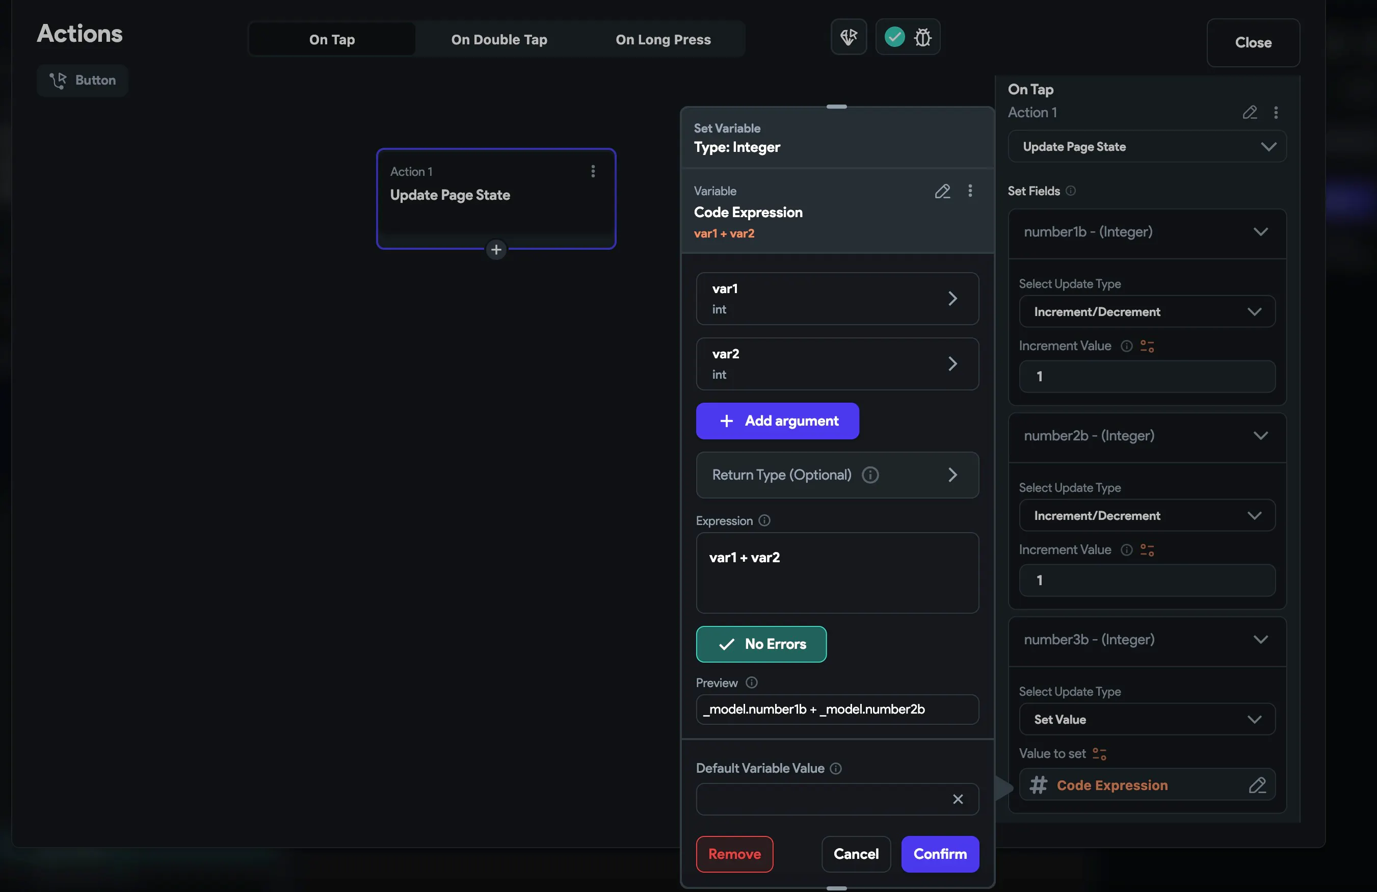Screen dimensions: 1377x892
Task: Open On Tap Action 1 kebab menu
Action: click(1276, 112)
